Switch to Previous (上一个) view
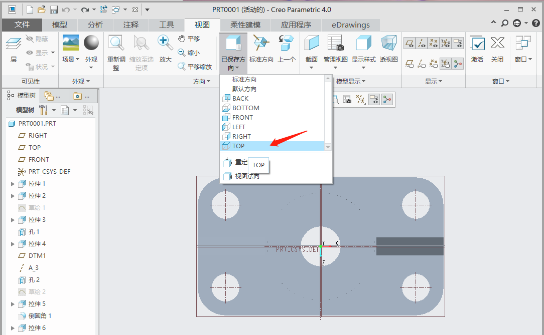This screenshot has height=335, width=544. (287, 49)
